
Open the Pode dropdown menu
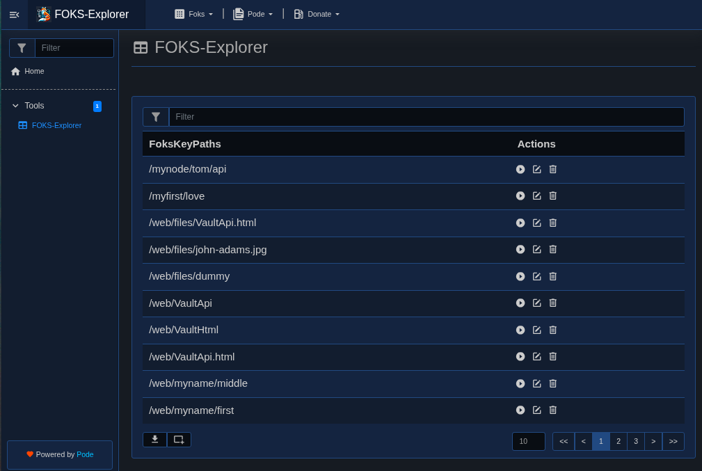[x=253, y=14]
